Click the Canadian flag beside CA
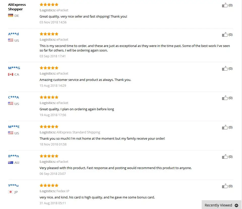The image size is (242, 209). 11,74
